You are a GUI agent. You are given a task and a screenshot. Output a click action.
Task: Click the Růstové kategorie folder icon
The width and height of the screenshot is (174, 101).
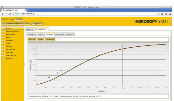pyautogui.click(x=5, y=31)
